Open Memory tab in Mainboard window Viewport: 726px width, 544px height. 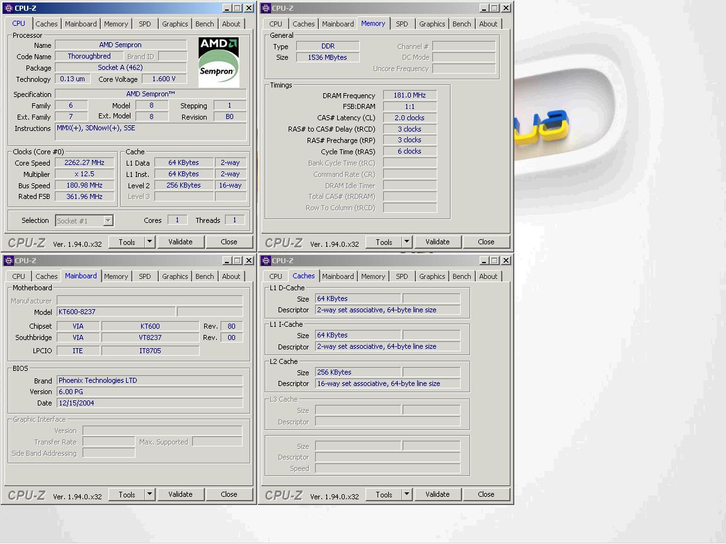click(116, 276)
